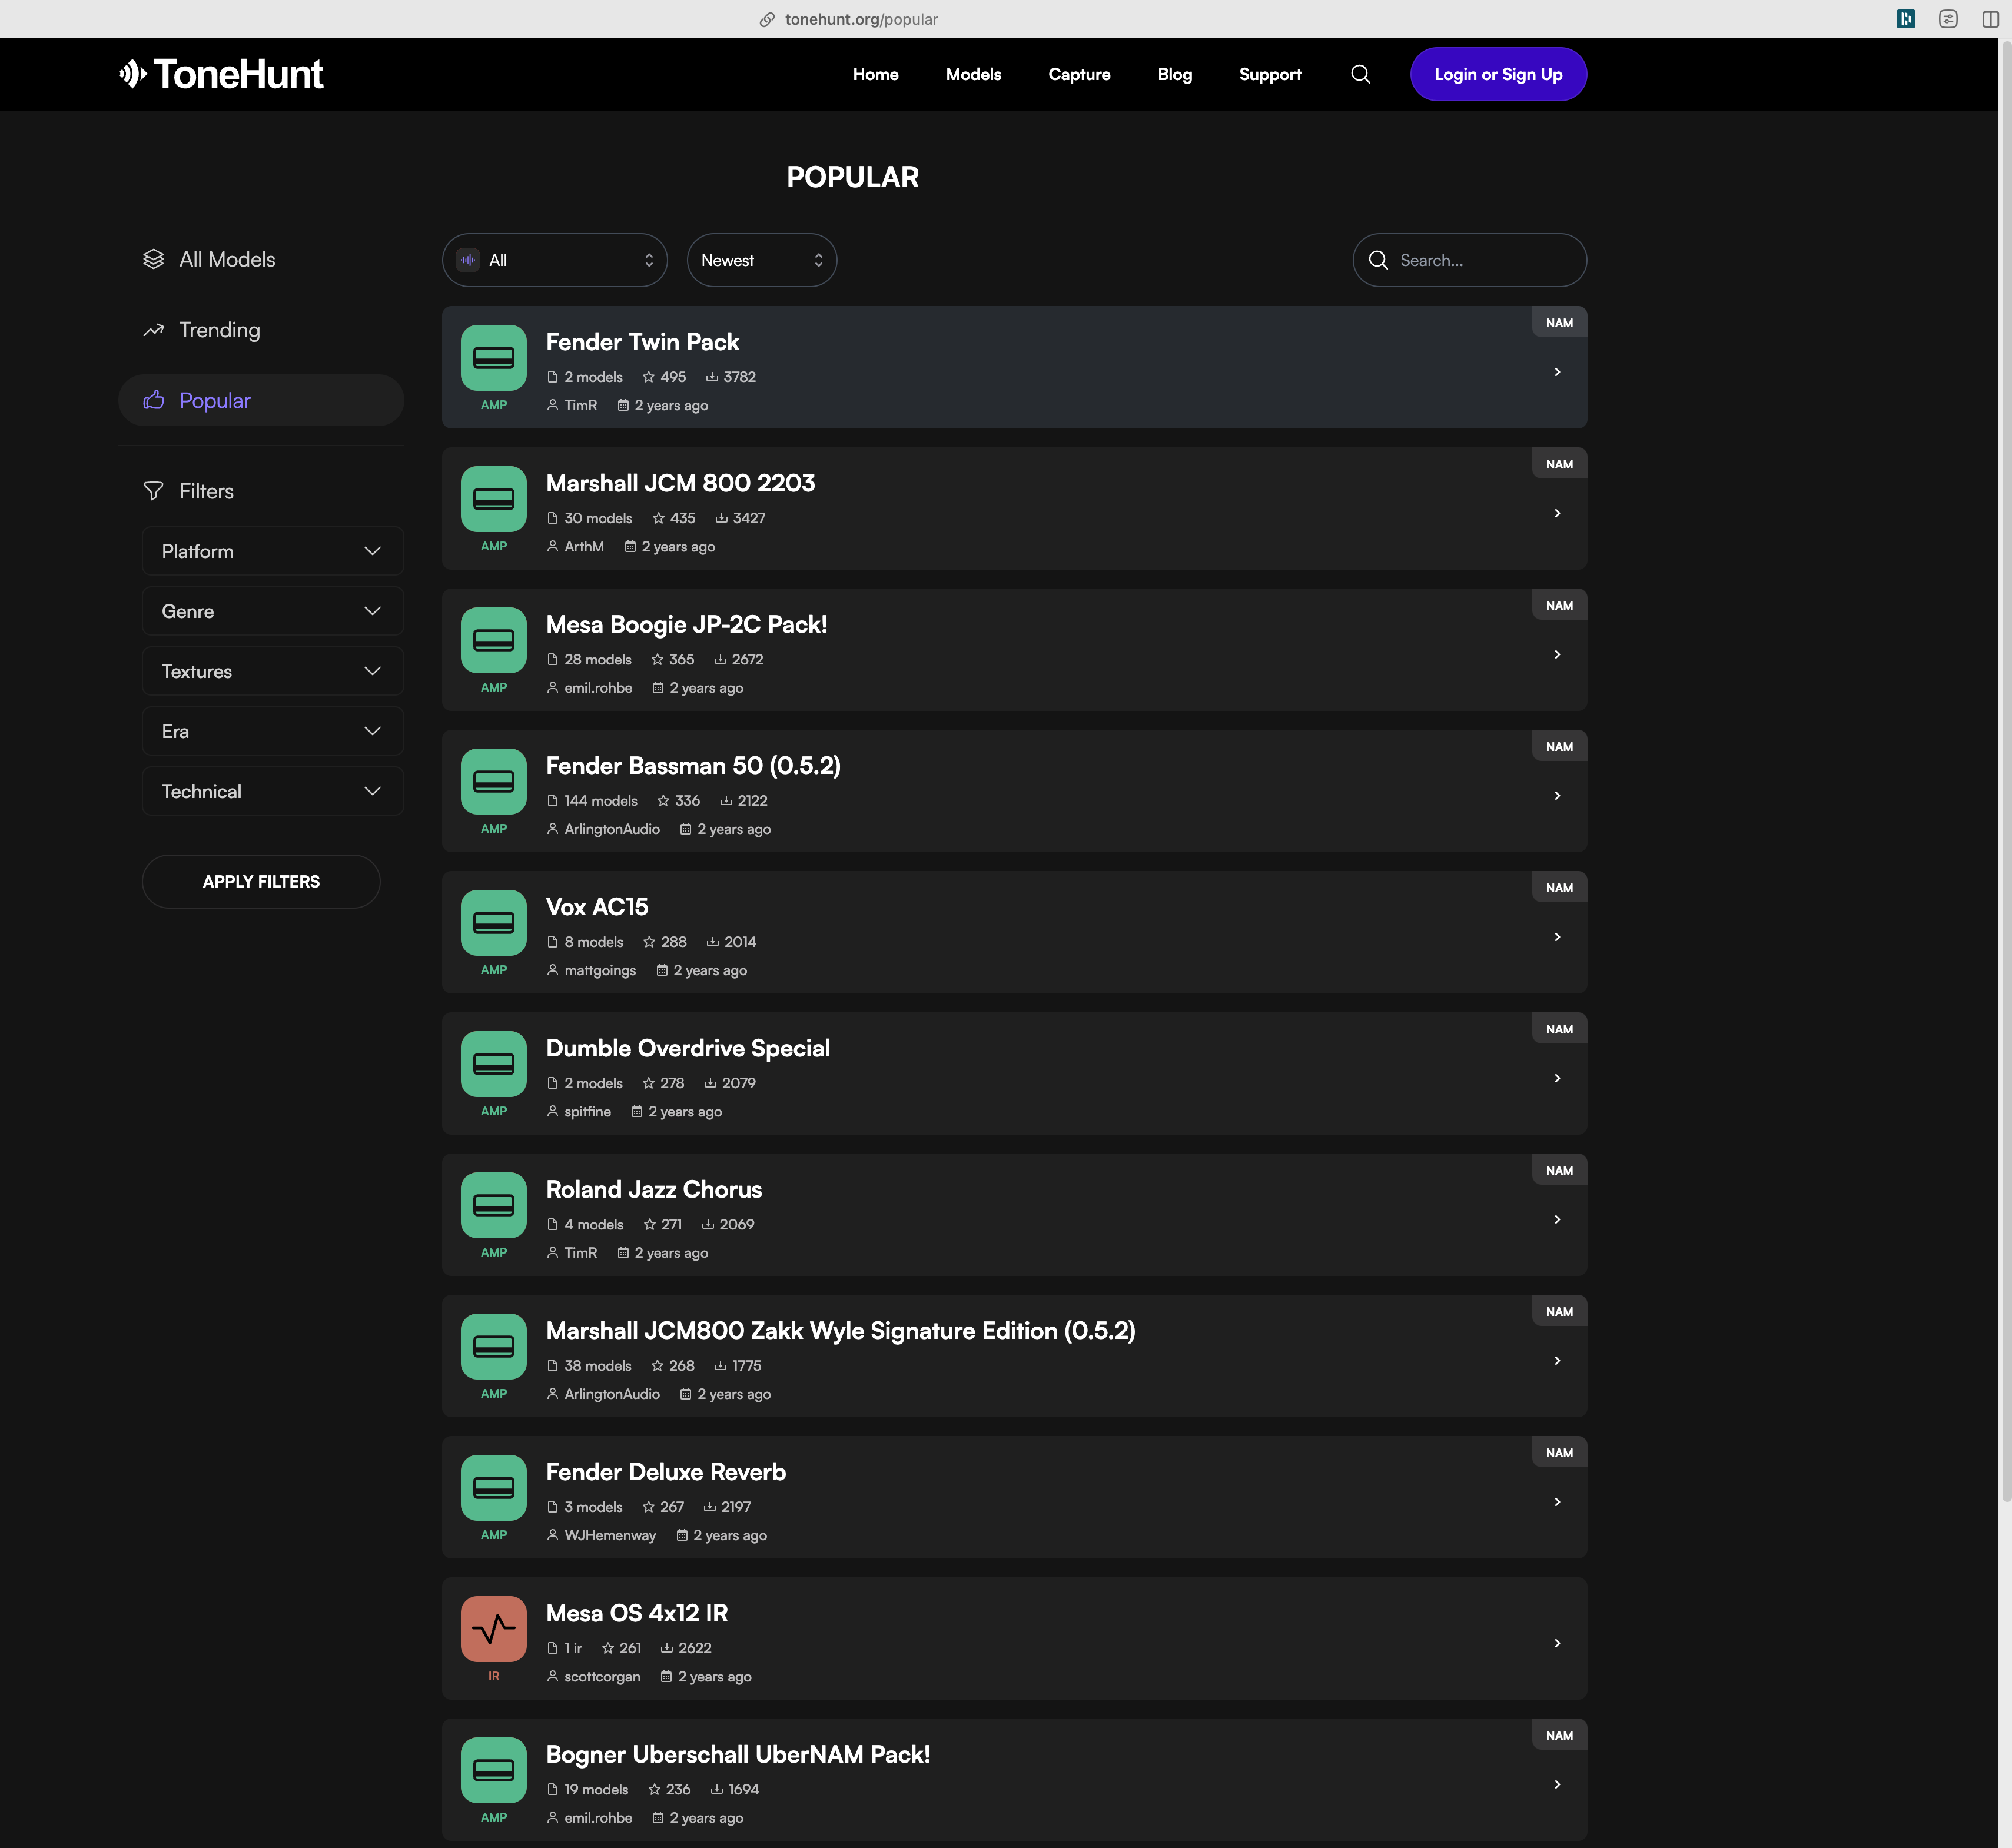Screen dimensions: 2012x1848
Task: Go to the Models nav item
Action: pos(972,74)
